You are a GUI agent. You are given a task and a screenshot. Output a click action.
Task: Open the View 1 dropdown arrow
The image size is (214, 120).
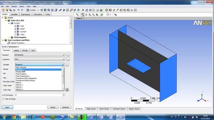[x=84, y=18]
